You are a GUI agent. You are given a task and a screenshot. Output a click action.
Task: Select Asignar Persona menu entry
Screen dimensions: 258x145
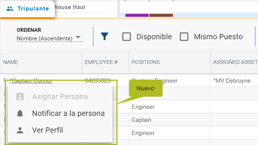coord(60,96)
